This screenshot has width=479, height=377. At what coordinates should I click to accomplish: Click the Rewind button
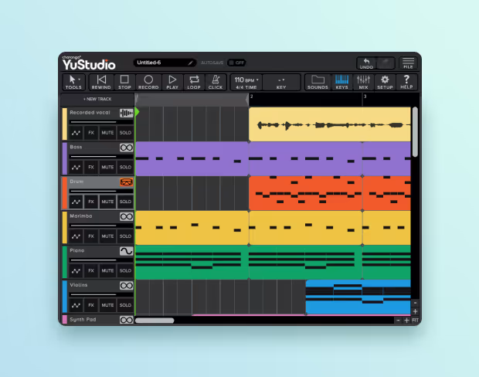[x=101, y=82]
